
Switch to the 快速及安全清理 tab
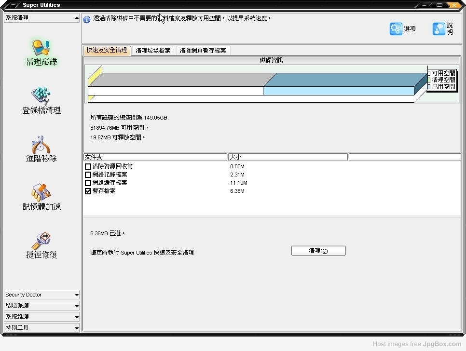[107, 50]
